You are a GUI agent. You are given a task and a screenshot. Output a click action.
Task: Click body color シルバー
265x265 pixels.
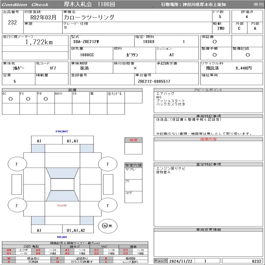click(19, 68)
